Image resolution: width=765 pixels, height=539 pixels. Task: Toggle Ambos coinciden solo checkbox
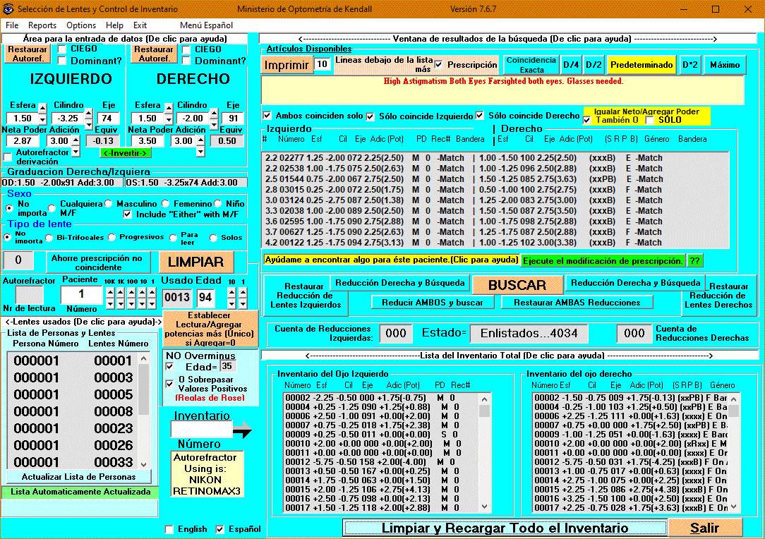click(267, 116)
